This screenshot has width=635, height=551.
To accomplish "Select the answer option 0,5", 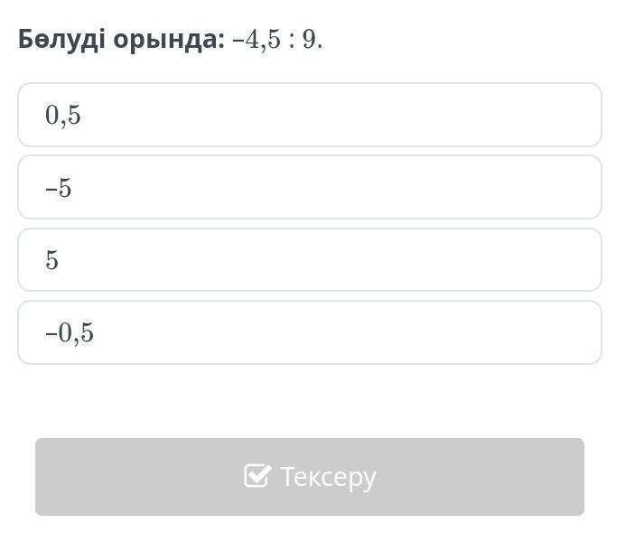I will point(310,115).
